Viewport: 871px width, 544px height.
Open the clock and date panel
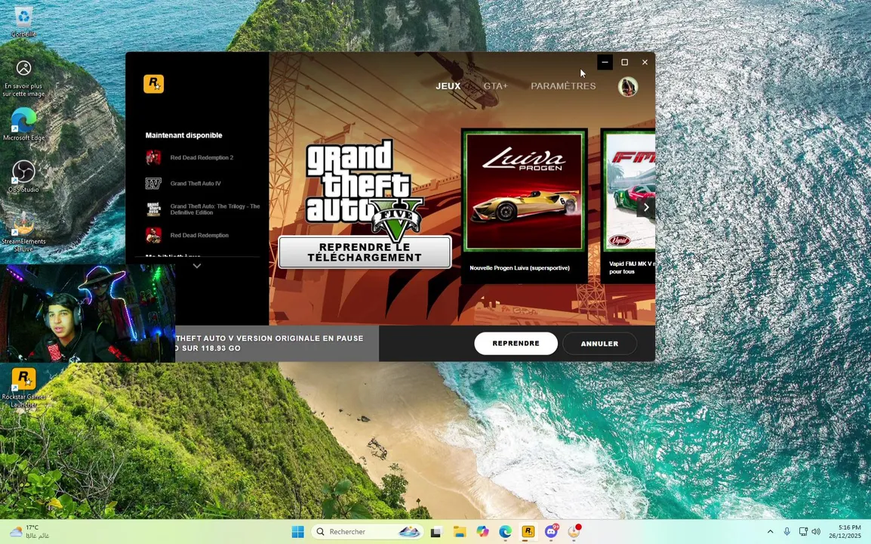[845, 532]
